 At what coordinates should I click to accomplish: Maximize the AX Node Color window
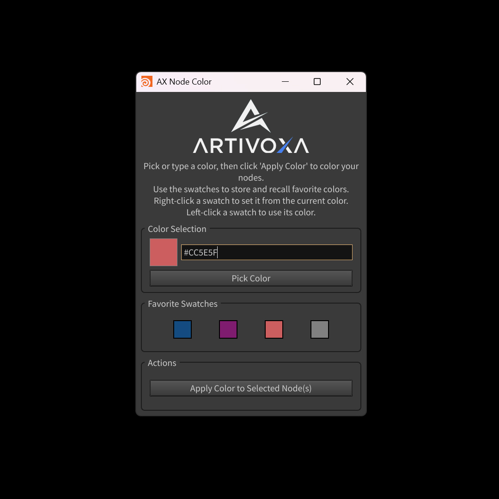317,82
